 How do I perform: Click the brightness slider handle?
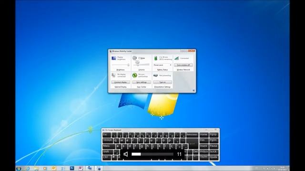(x=128, y=65)
